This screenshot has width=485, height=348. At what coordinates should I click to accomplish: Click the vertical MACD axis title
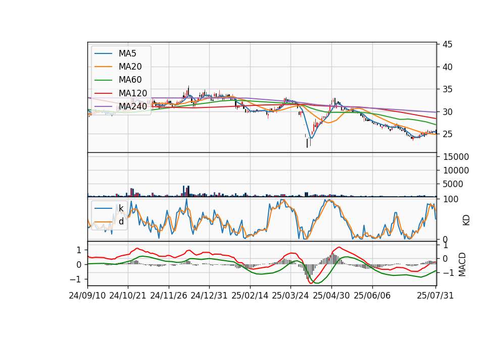click(x=462, y=264)
